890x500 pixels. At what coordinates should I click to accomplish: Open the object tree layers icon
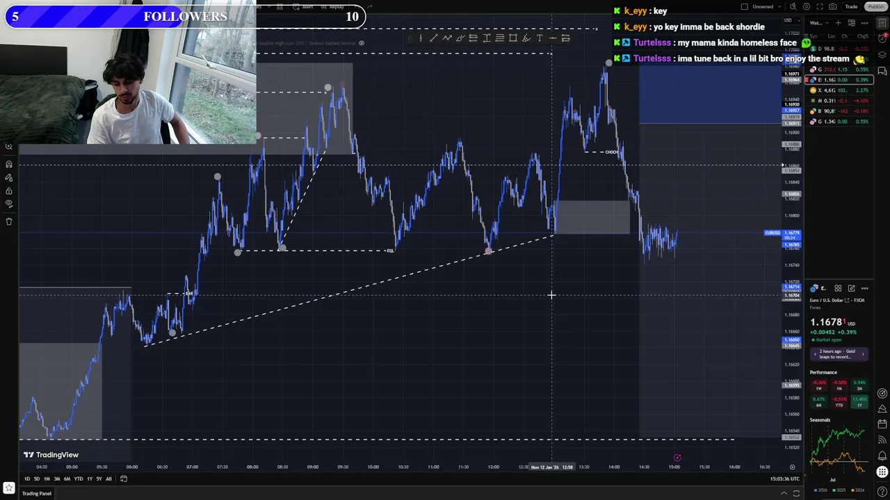(x=882, y=55)
